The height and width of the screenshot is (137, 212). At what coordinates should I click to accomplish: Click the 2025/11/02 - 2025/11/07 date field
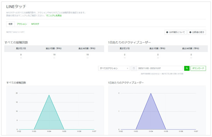pos(160,68)
